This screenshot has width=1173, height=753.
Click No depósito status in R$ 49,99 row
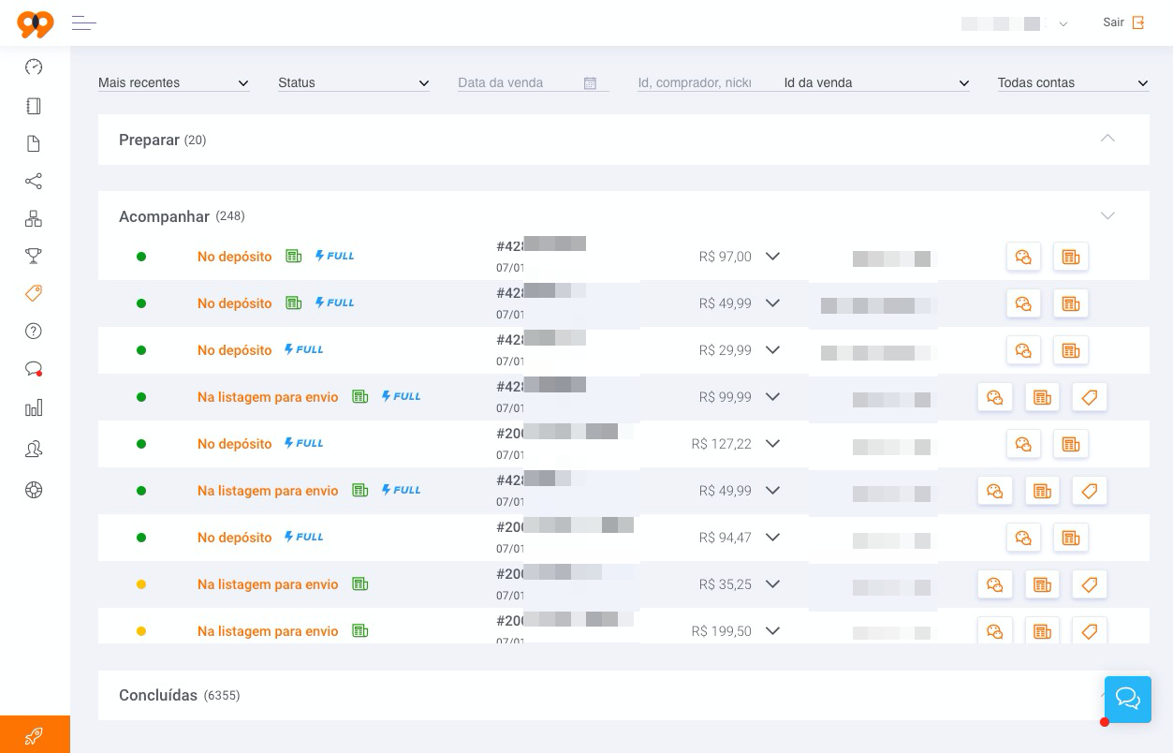coord(234,303)
